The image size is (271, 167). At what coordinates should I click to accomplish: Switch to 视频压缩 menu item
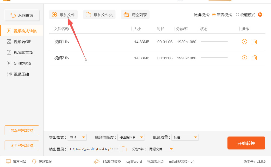[22, 74]
